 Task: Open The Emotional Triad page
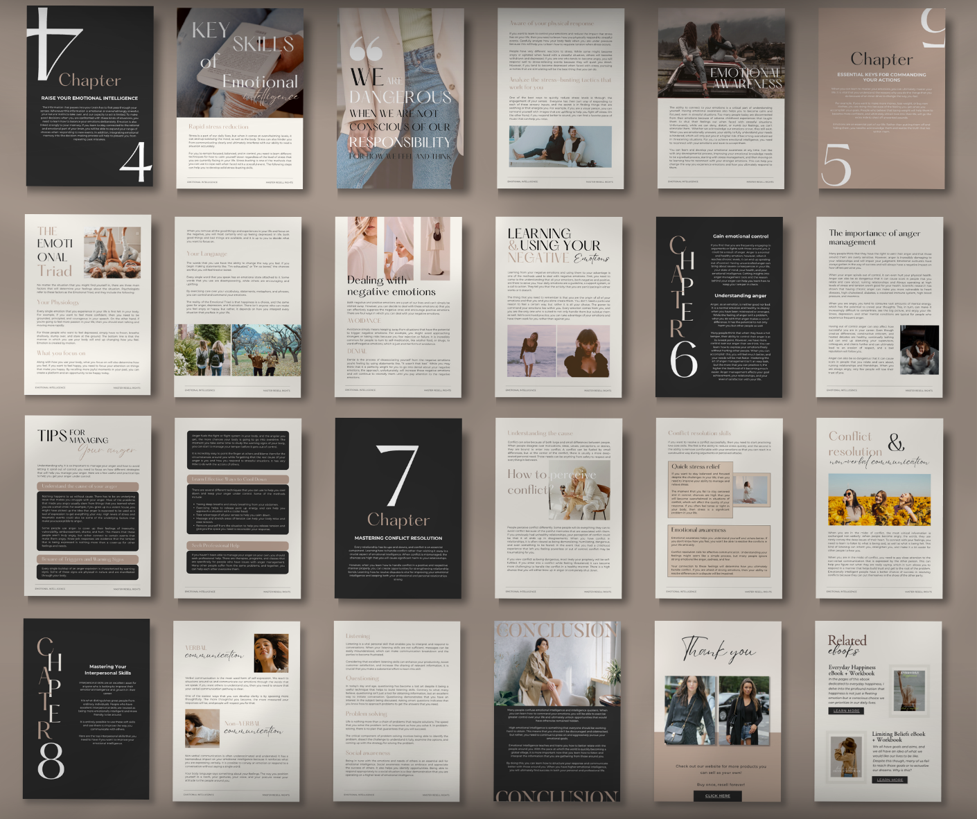click(x=88, y=305)
